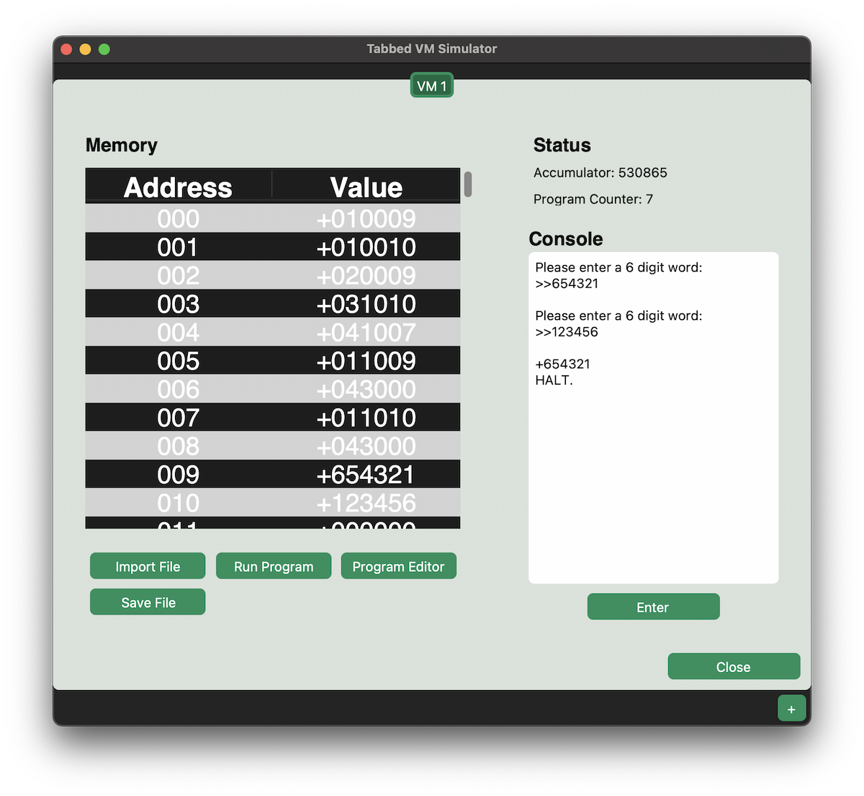Select value +041007 in memory table
Image resolution: width=864 pixels, height=796 pixels.
click(366, 332)
